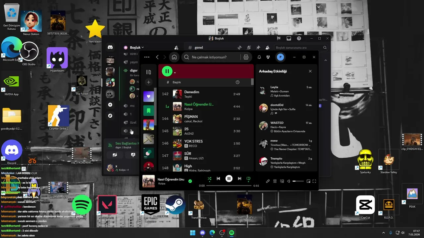424x238 pixels.
Task: Click the song progress bar
Action: (229, 186)
